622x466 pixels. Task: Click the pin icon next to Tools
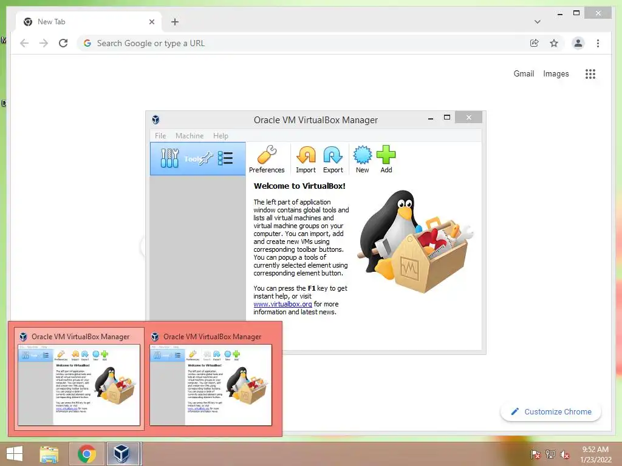tap(206, 158)
